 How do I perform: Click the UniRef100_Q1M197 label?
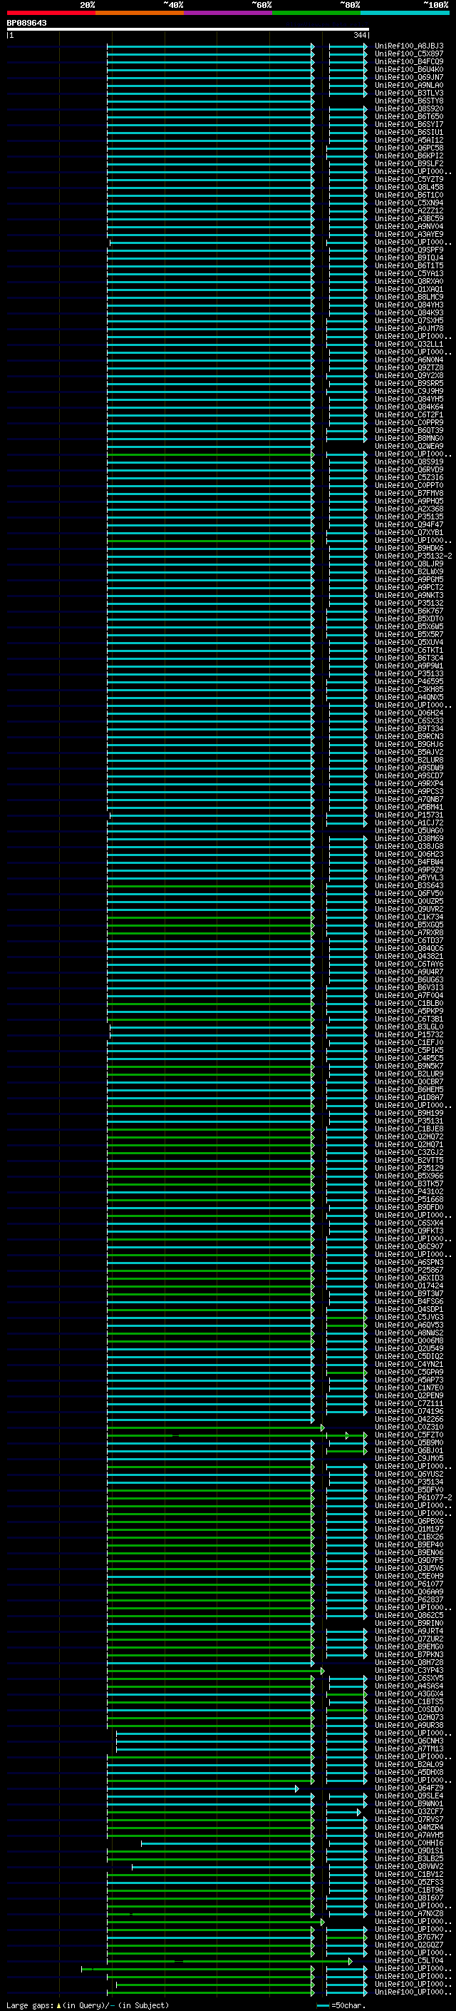[409, 1529]
